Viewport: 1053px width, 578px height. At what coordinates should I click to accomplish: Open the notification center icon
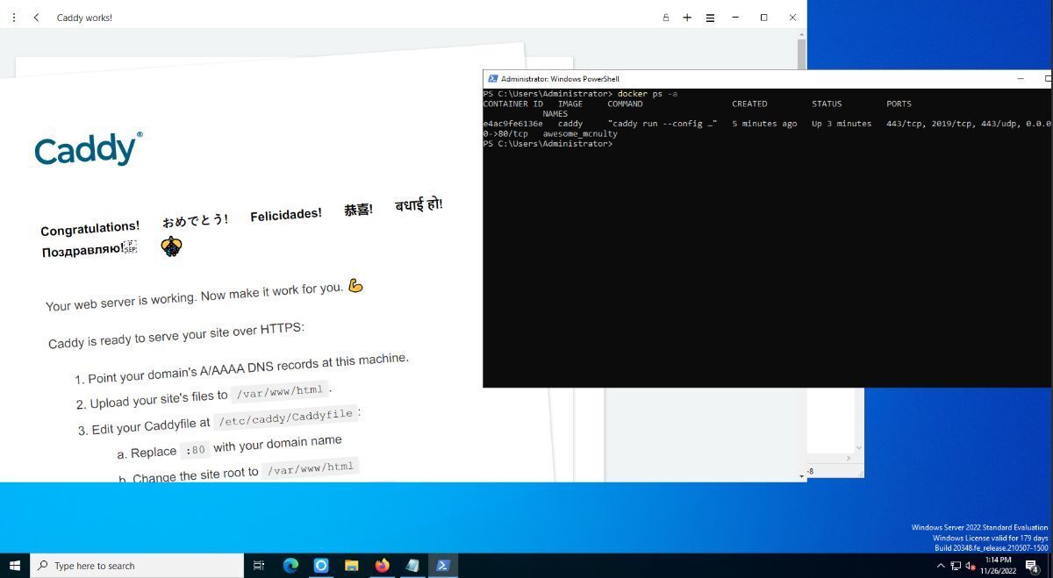click(x=1033, y=567)
